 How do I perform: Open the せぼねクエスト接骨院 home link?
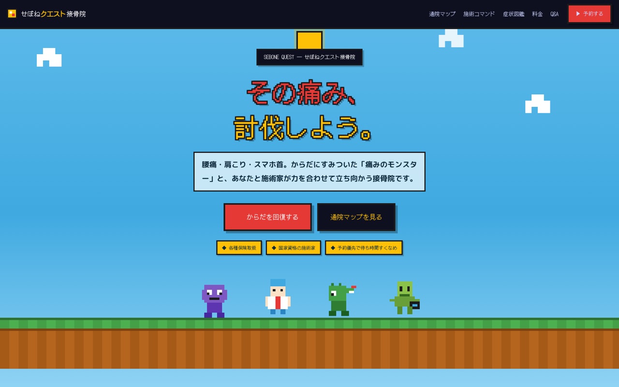(47, 14)
